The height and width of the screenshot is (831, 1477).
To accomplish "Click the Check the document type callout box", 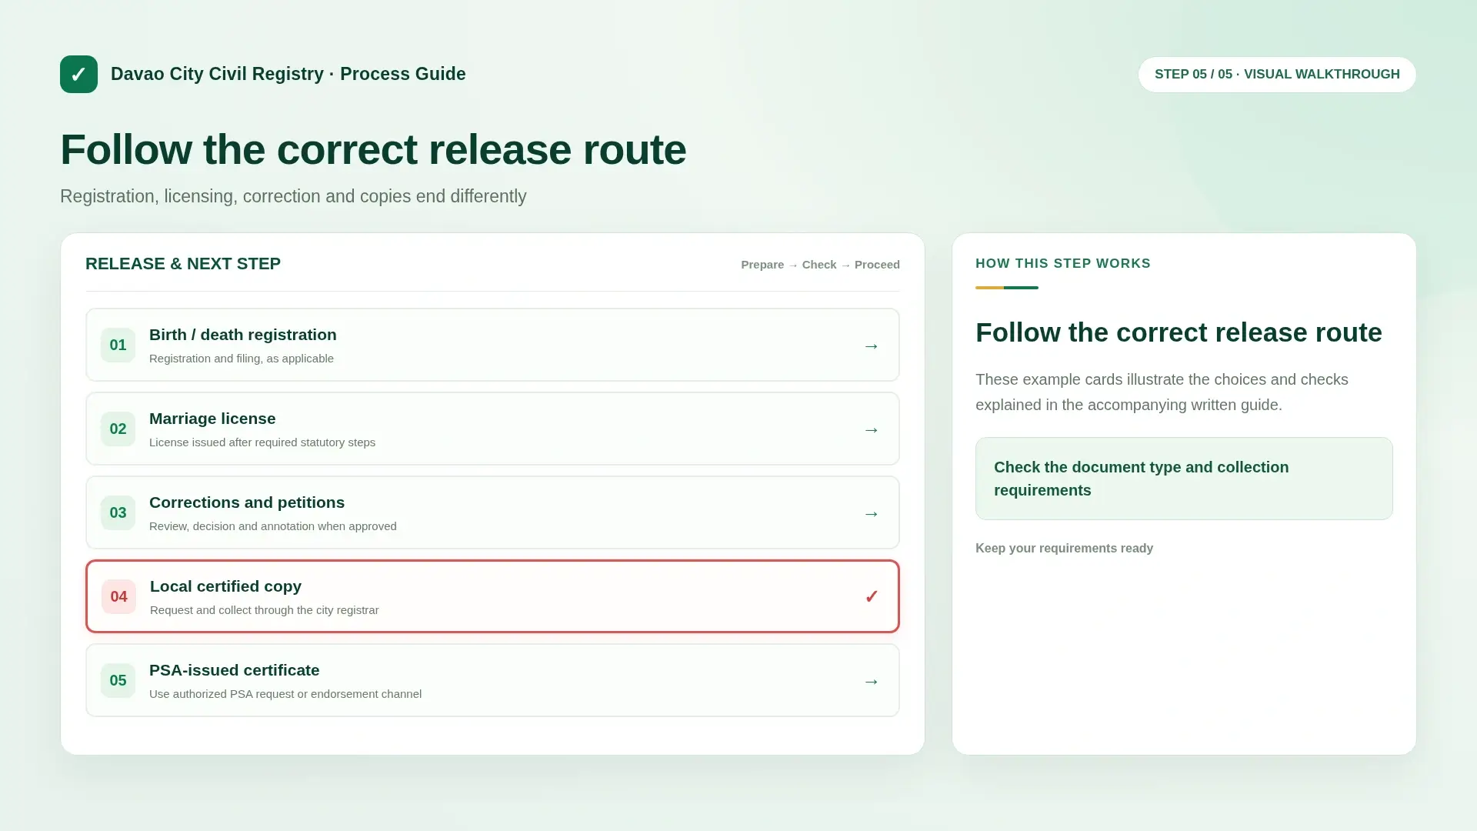I will tap(1184, 479).
